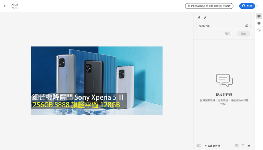Open the version history icon
The width and height of the screenshot is (263, 150).
pyautogui.click(x=259, y=30)
